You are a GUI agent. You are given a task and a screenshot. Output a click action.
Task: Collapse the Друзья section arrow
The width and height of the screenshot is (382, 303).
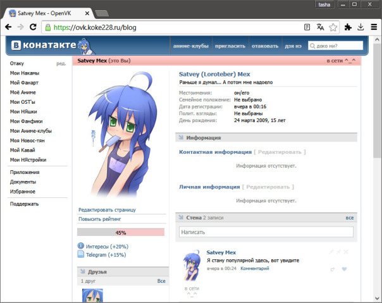83,271
